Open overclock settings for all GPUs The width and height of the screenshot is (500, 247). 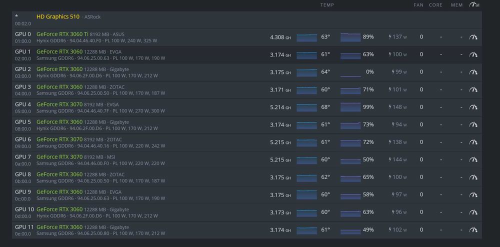tap(474, 5)
